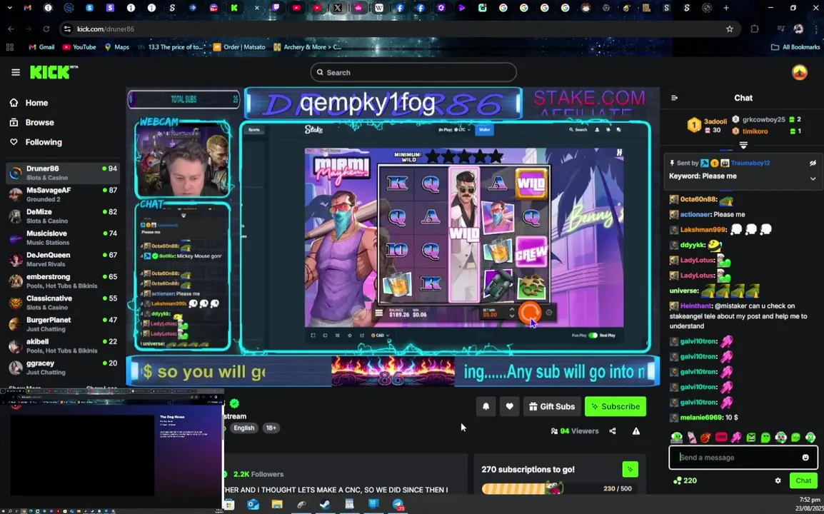Open BurgerPlanet channel in sidebar
This screenshot has height=514, width=824.
(63, 324)
